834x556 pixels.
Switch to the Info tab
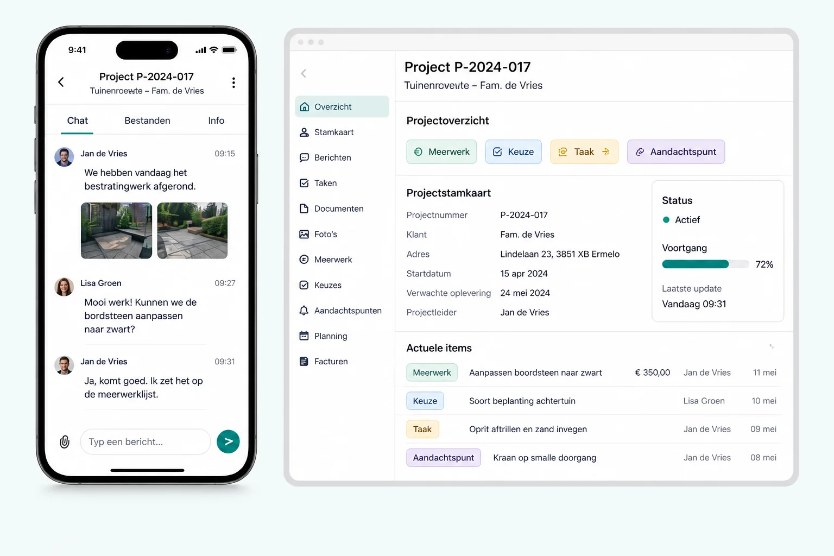[216, 121]
